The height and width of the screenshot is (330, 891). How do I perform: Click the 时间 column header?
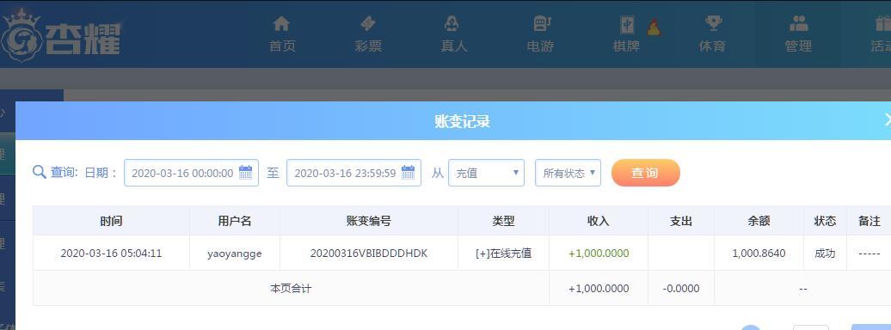tap(111, 221)
